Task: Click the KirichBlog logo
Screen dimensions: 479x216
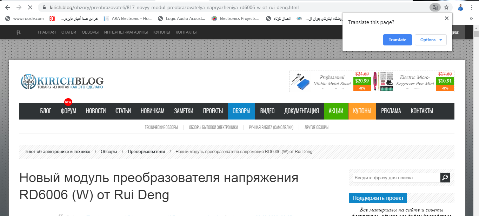Action: [x=62, y=81]
